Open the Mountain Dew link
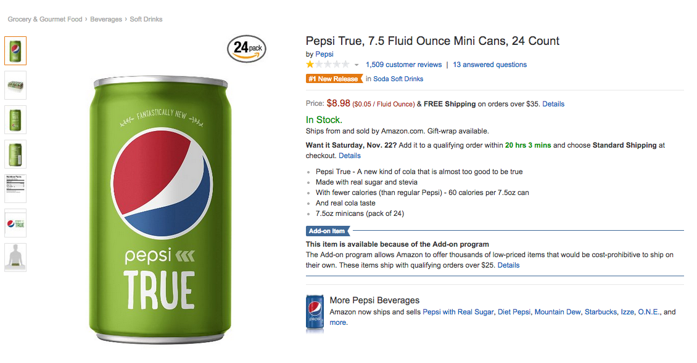The height and width of the screenshot is (363, 697). 558,312
